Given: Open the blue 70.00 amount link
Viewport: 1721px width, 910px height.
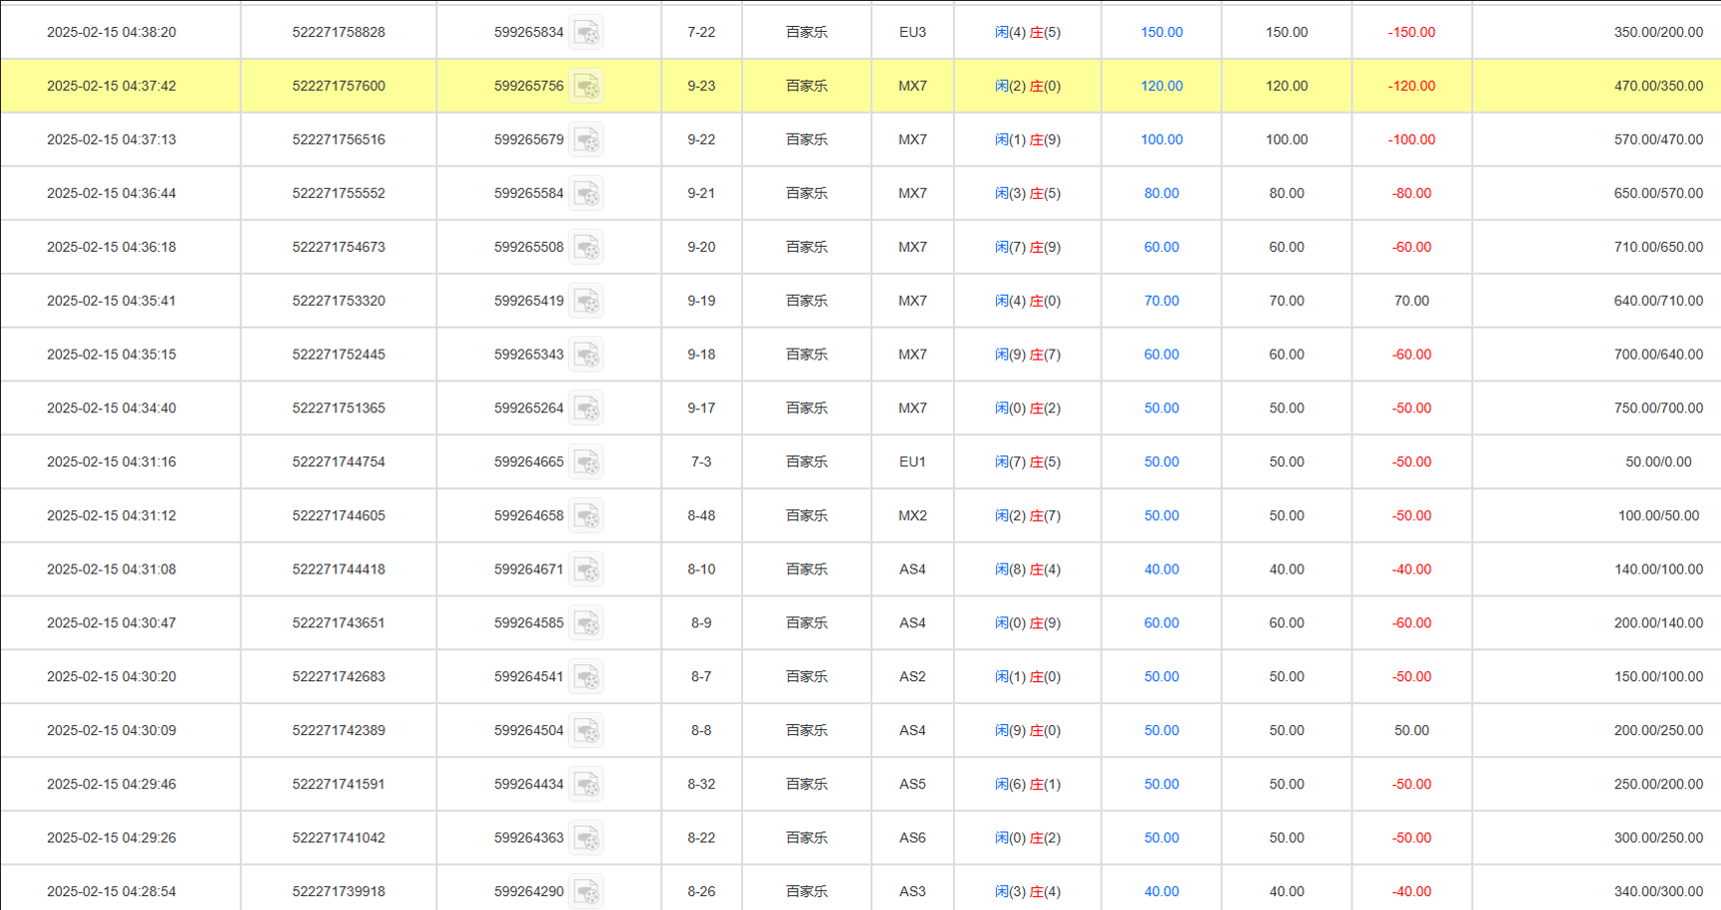Looking at the screenshot, I should coord(1161,301).
